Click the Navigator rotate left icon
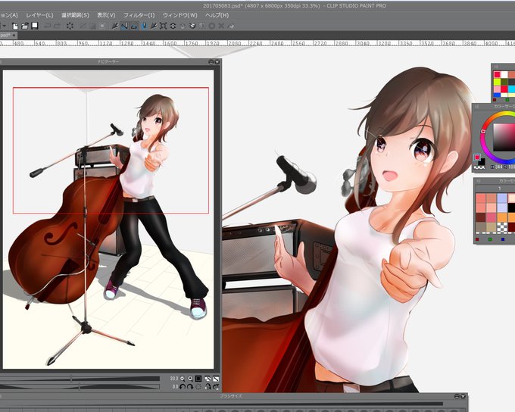 click(183, 387)
